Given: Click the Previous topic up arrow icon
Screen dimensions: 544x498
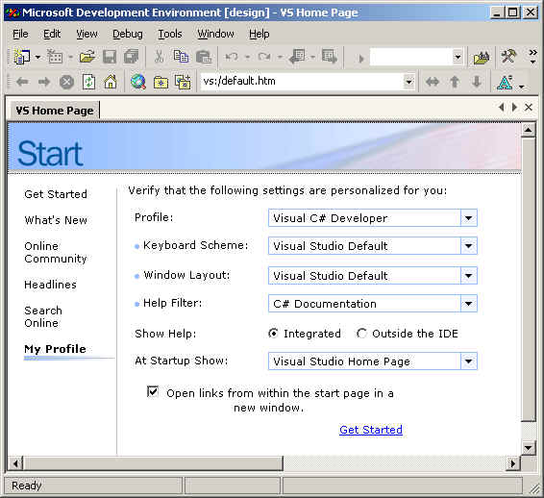Looking at the screenshot, I should [x=455, y=82].
